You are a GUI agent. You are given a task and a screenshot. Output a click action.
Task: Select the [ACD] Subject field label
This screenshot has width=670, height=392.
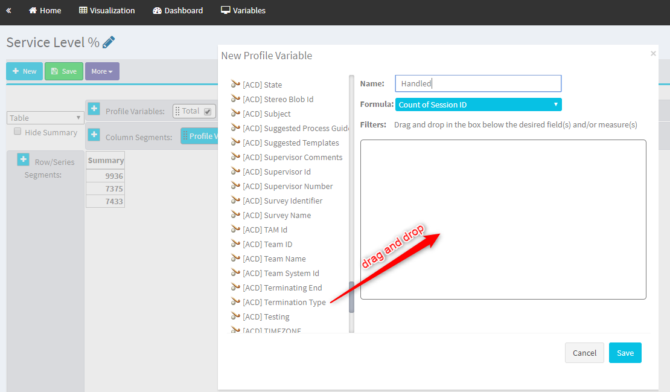click(x=267, y=114)
